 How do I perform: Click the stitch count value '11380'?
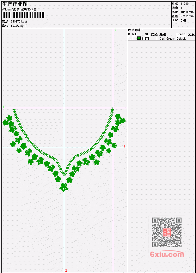click(x=185, y=4)
